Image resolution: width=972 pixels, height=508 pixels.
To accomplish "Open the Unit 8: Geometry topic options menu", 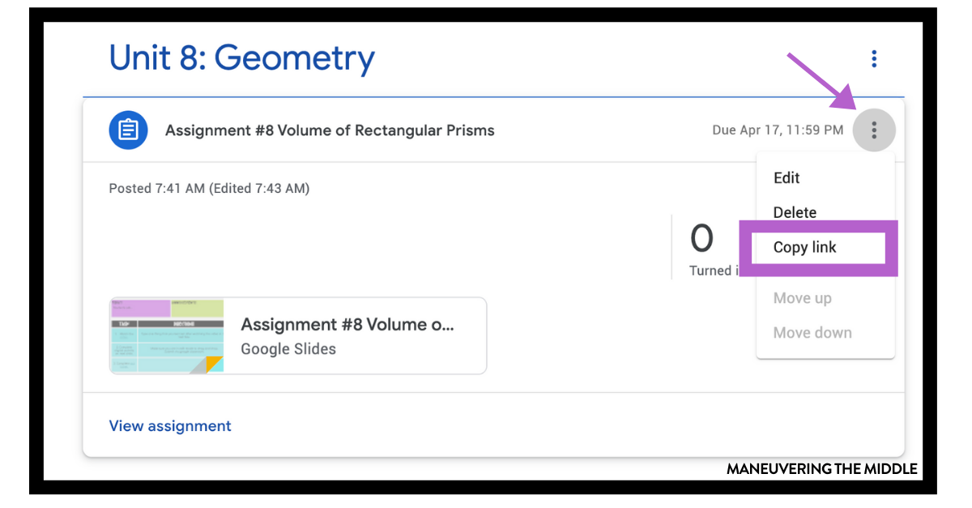I will [873, 58].
